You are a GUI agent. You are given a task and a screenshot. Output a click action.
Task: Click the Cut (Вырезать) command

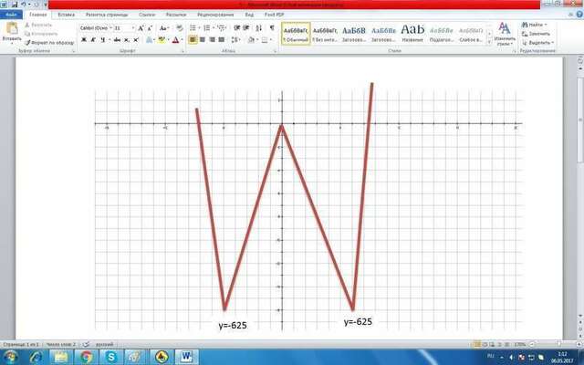click(38, 25)
